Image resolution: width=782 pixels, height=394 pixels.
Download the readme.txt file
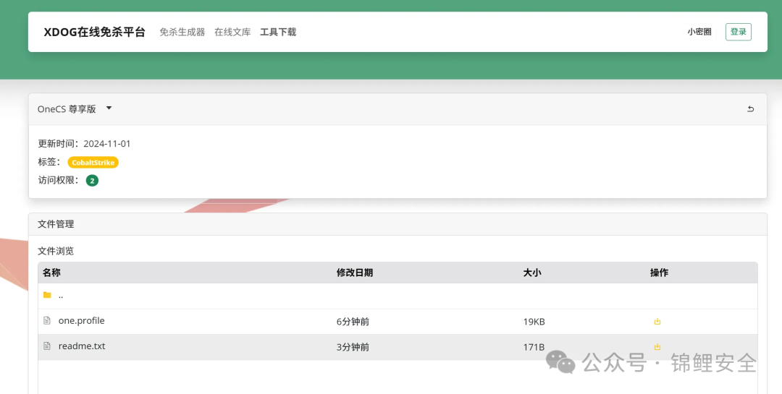[657, 347]
